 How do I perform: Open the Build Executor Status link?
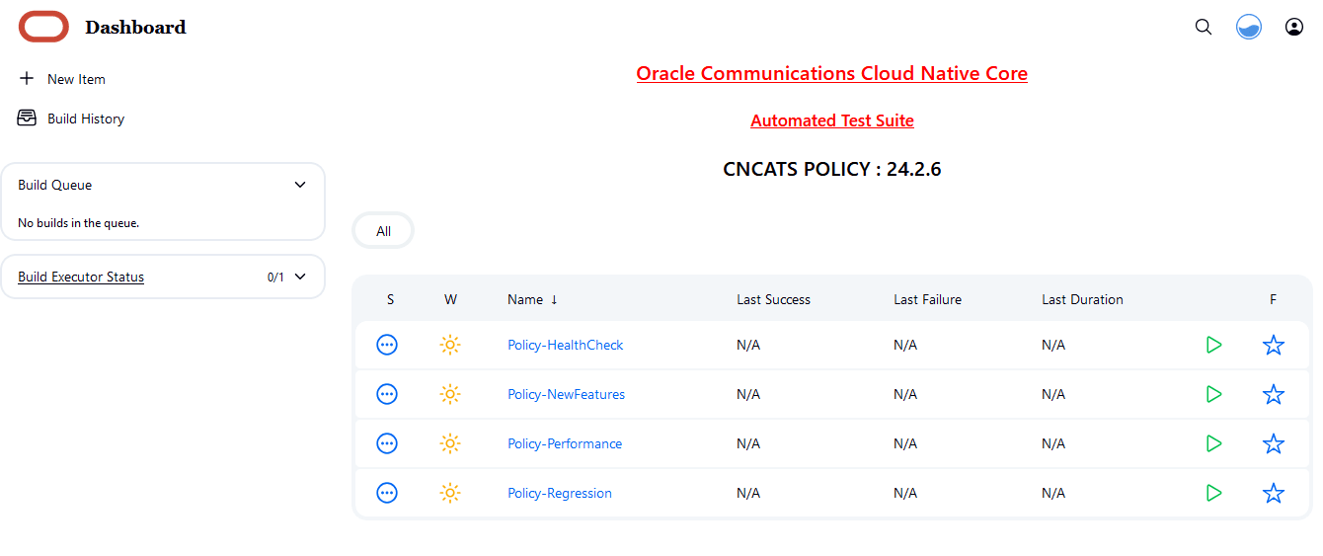point(81,277)
